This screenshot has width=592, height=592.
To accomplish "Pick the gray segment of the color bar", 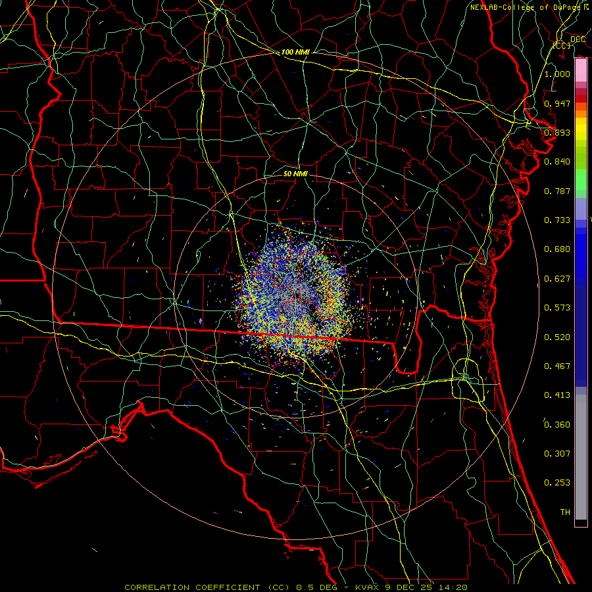I will tap(581, 457).
